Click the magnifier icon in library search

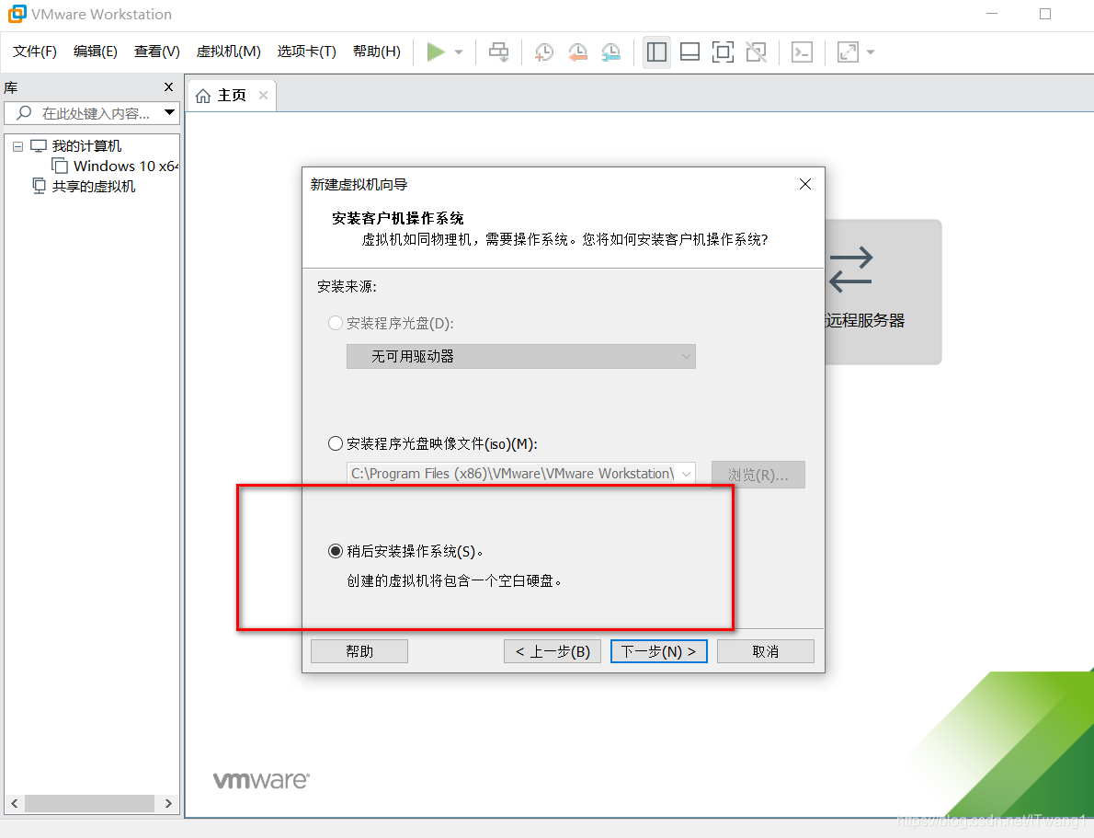[x=25, y=112]
